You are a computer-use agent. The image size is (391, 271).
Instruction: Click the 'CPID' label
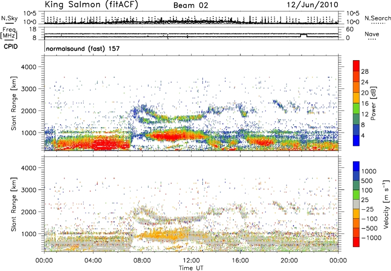[x=11, y=46]
